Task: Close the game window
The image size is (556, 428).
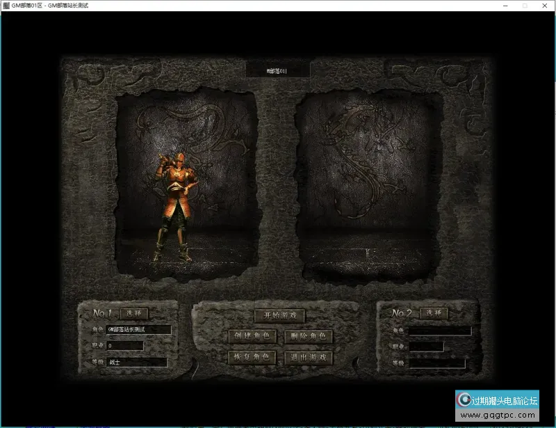Action: click(545, 6)
